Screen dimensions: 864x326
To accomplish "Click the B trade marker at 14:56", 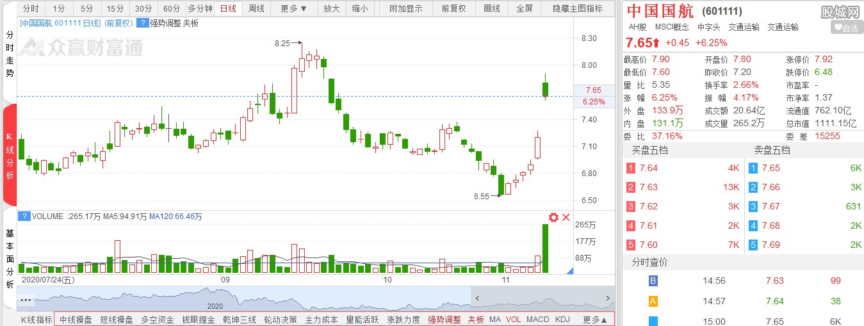I will click(653, 281).
